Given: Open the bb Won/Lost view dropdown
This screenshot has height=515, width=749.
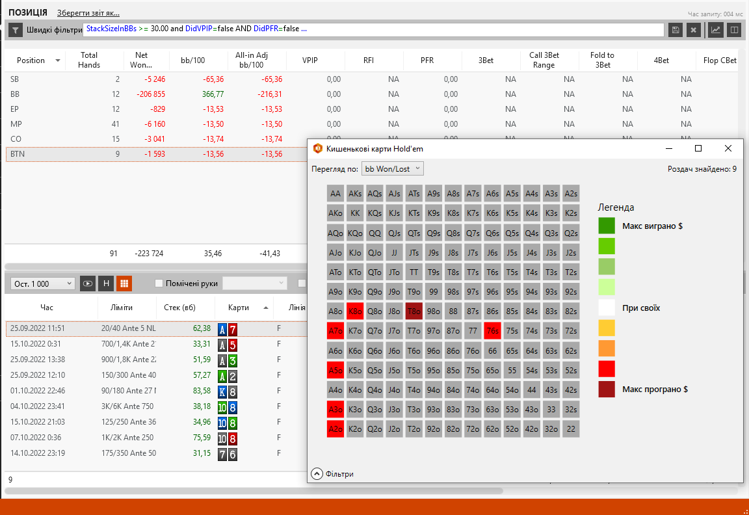Looking at the screenshot, I should tap(392, 168).
